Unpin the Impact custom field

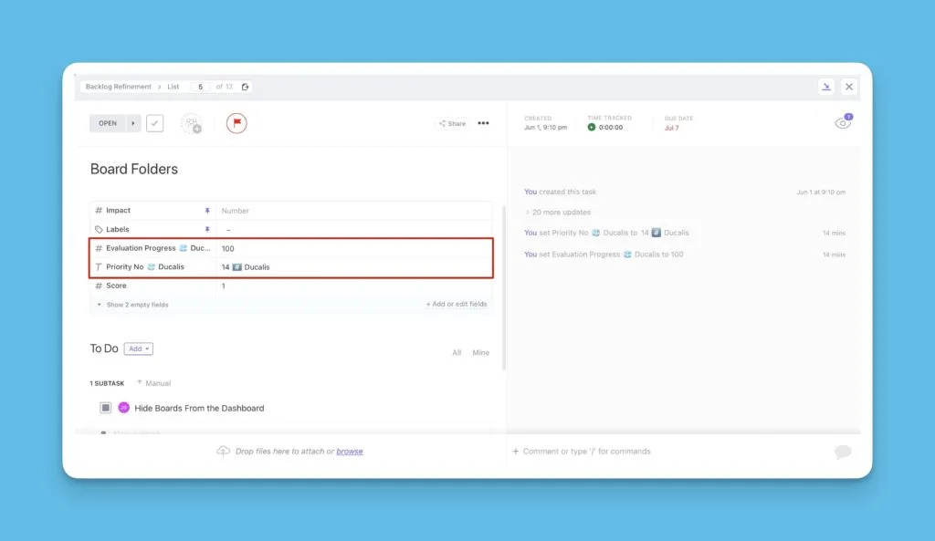click(x=207, y=210)
